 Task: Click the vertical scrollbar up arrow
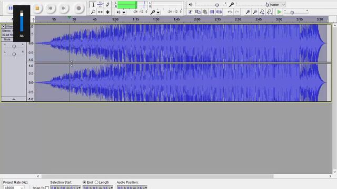pyautogui.click(x=335, y=26)
